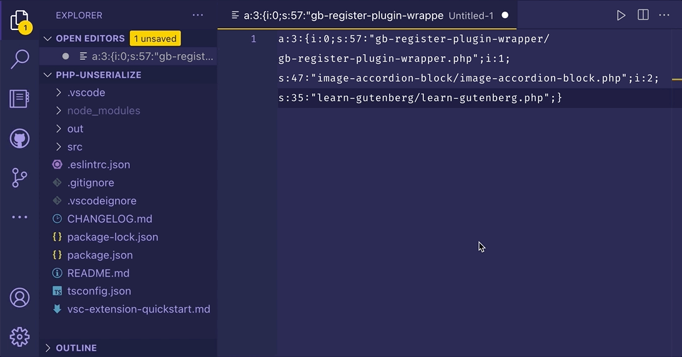Expand the out folder
Screen dimensions: 682x357
pos(58,129)
